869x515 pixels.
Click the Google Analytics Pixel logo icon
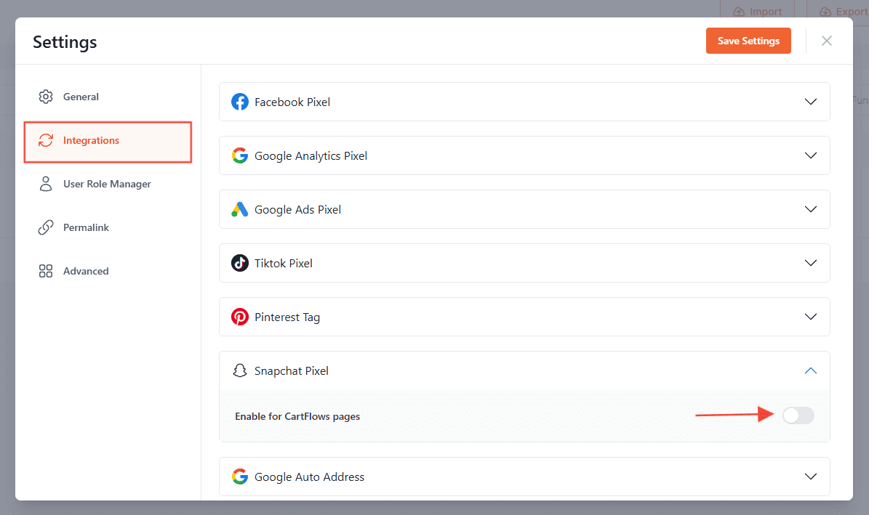(240, 155)
